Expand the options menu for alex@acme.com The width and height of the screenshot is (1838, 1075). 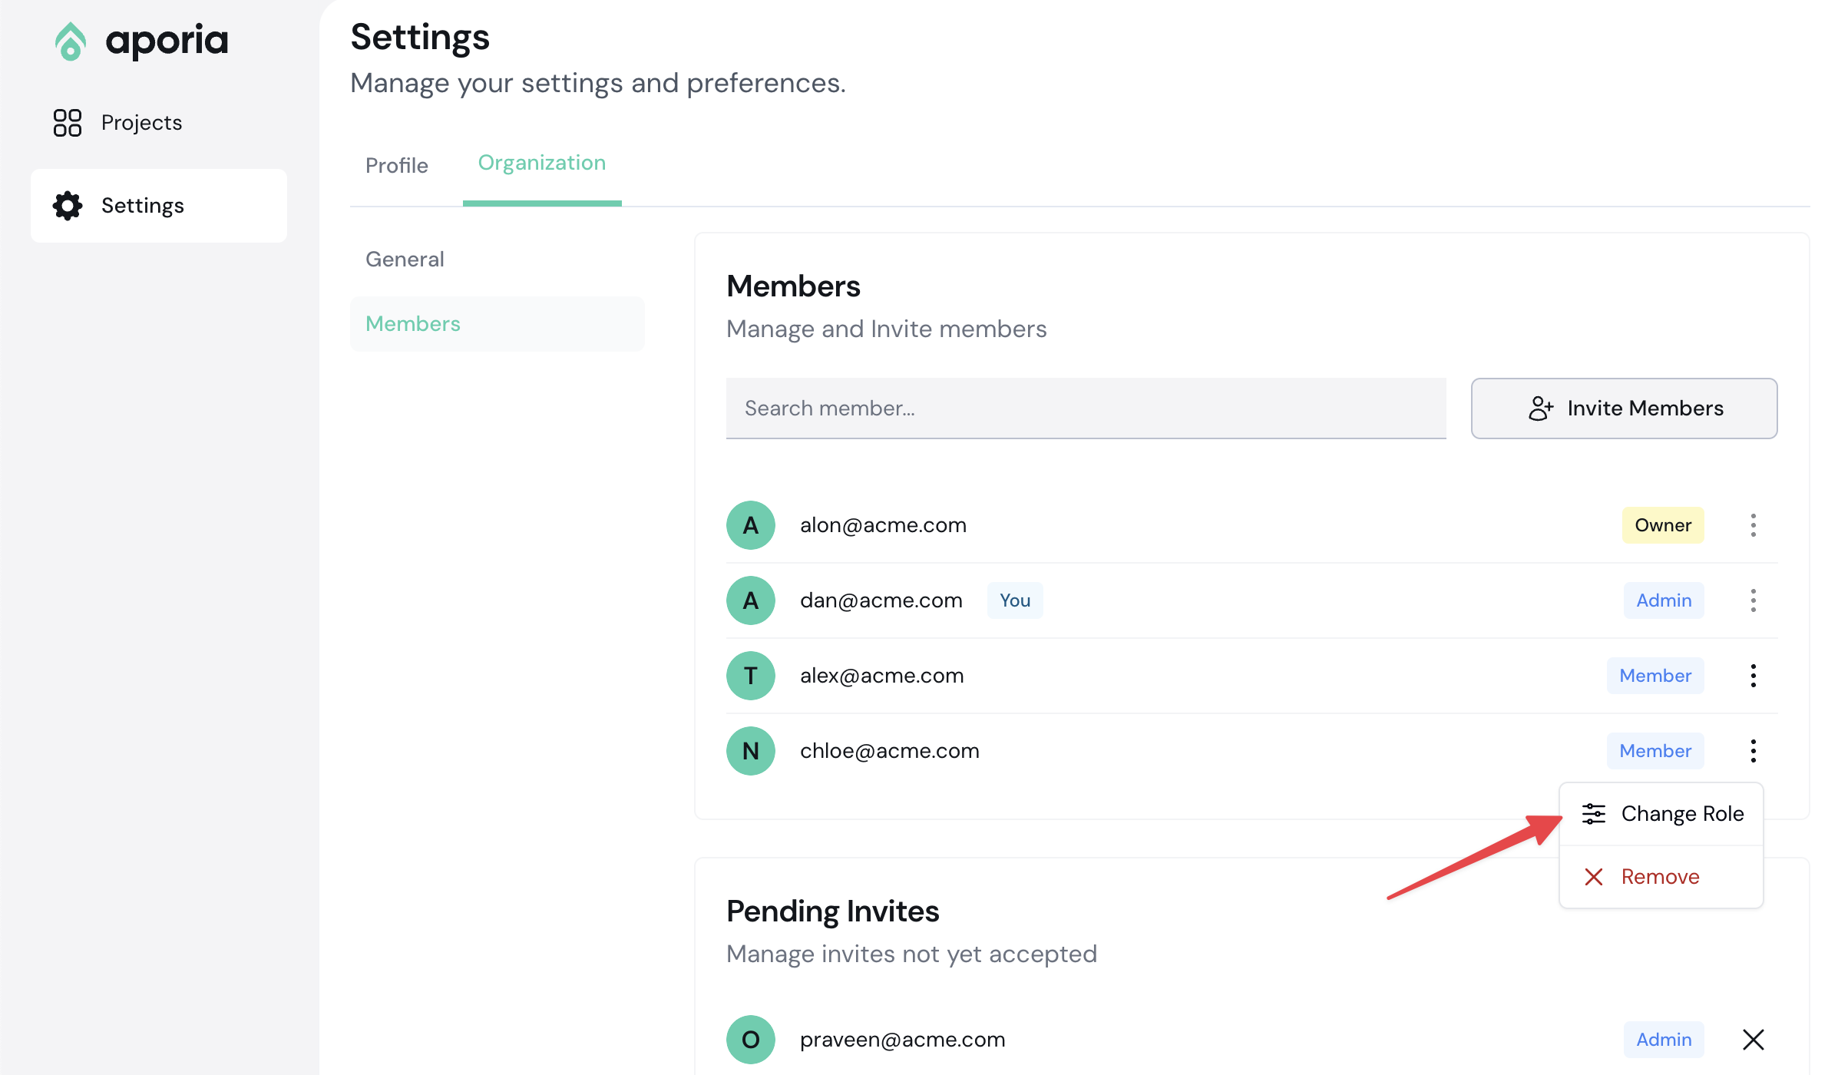point(1753,676)
